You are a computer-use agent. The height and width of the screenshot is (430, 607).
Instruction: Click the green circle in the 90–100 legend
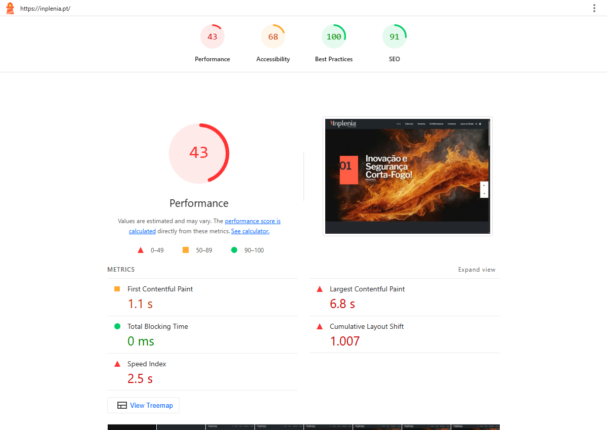(x=234, y=250)
